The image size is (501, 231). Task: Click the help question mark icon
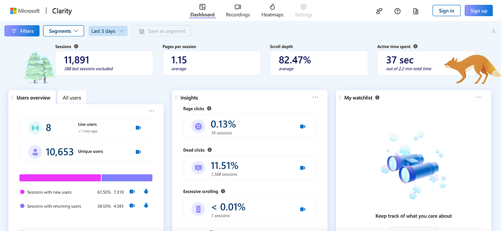398,11
